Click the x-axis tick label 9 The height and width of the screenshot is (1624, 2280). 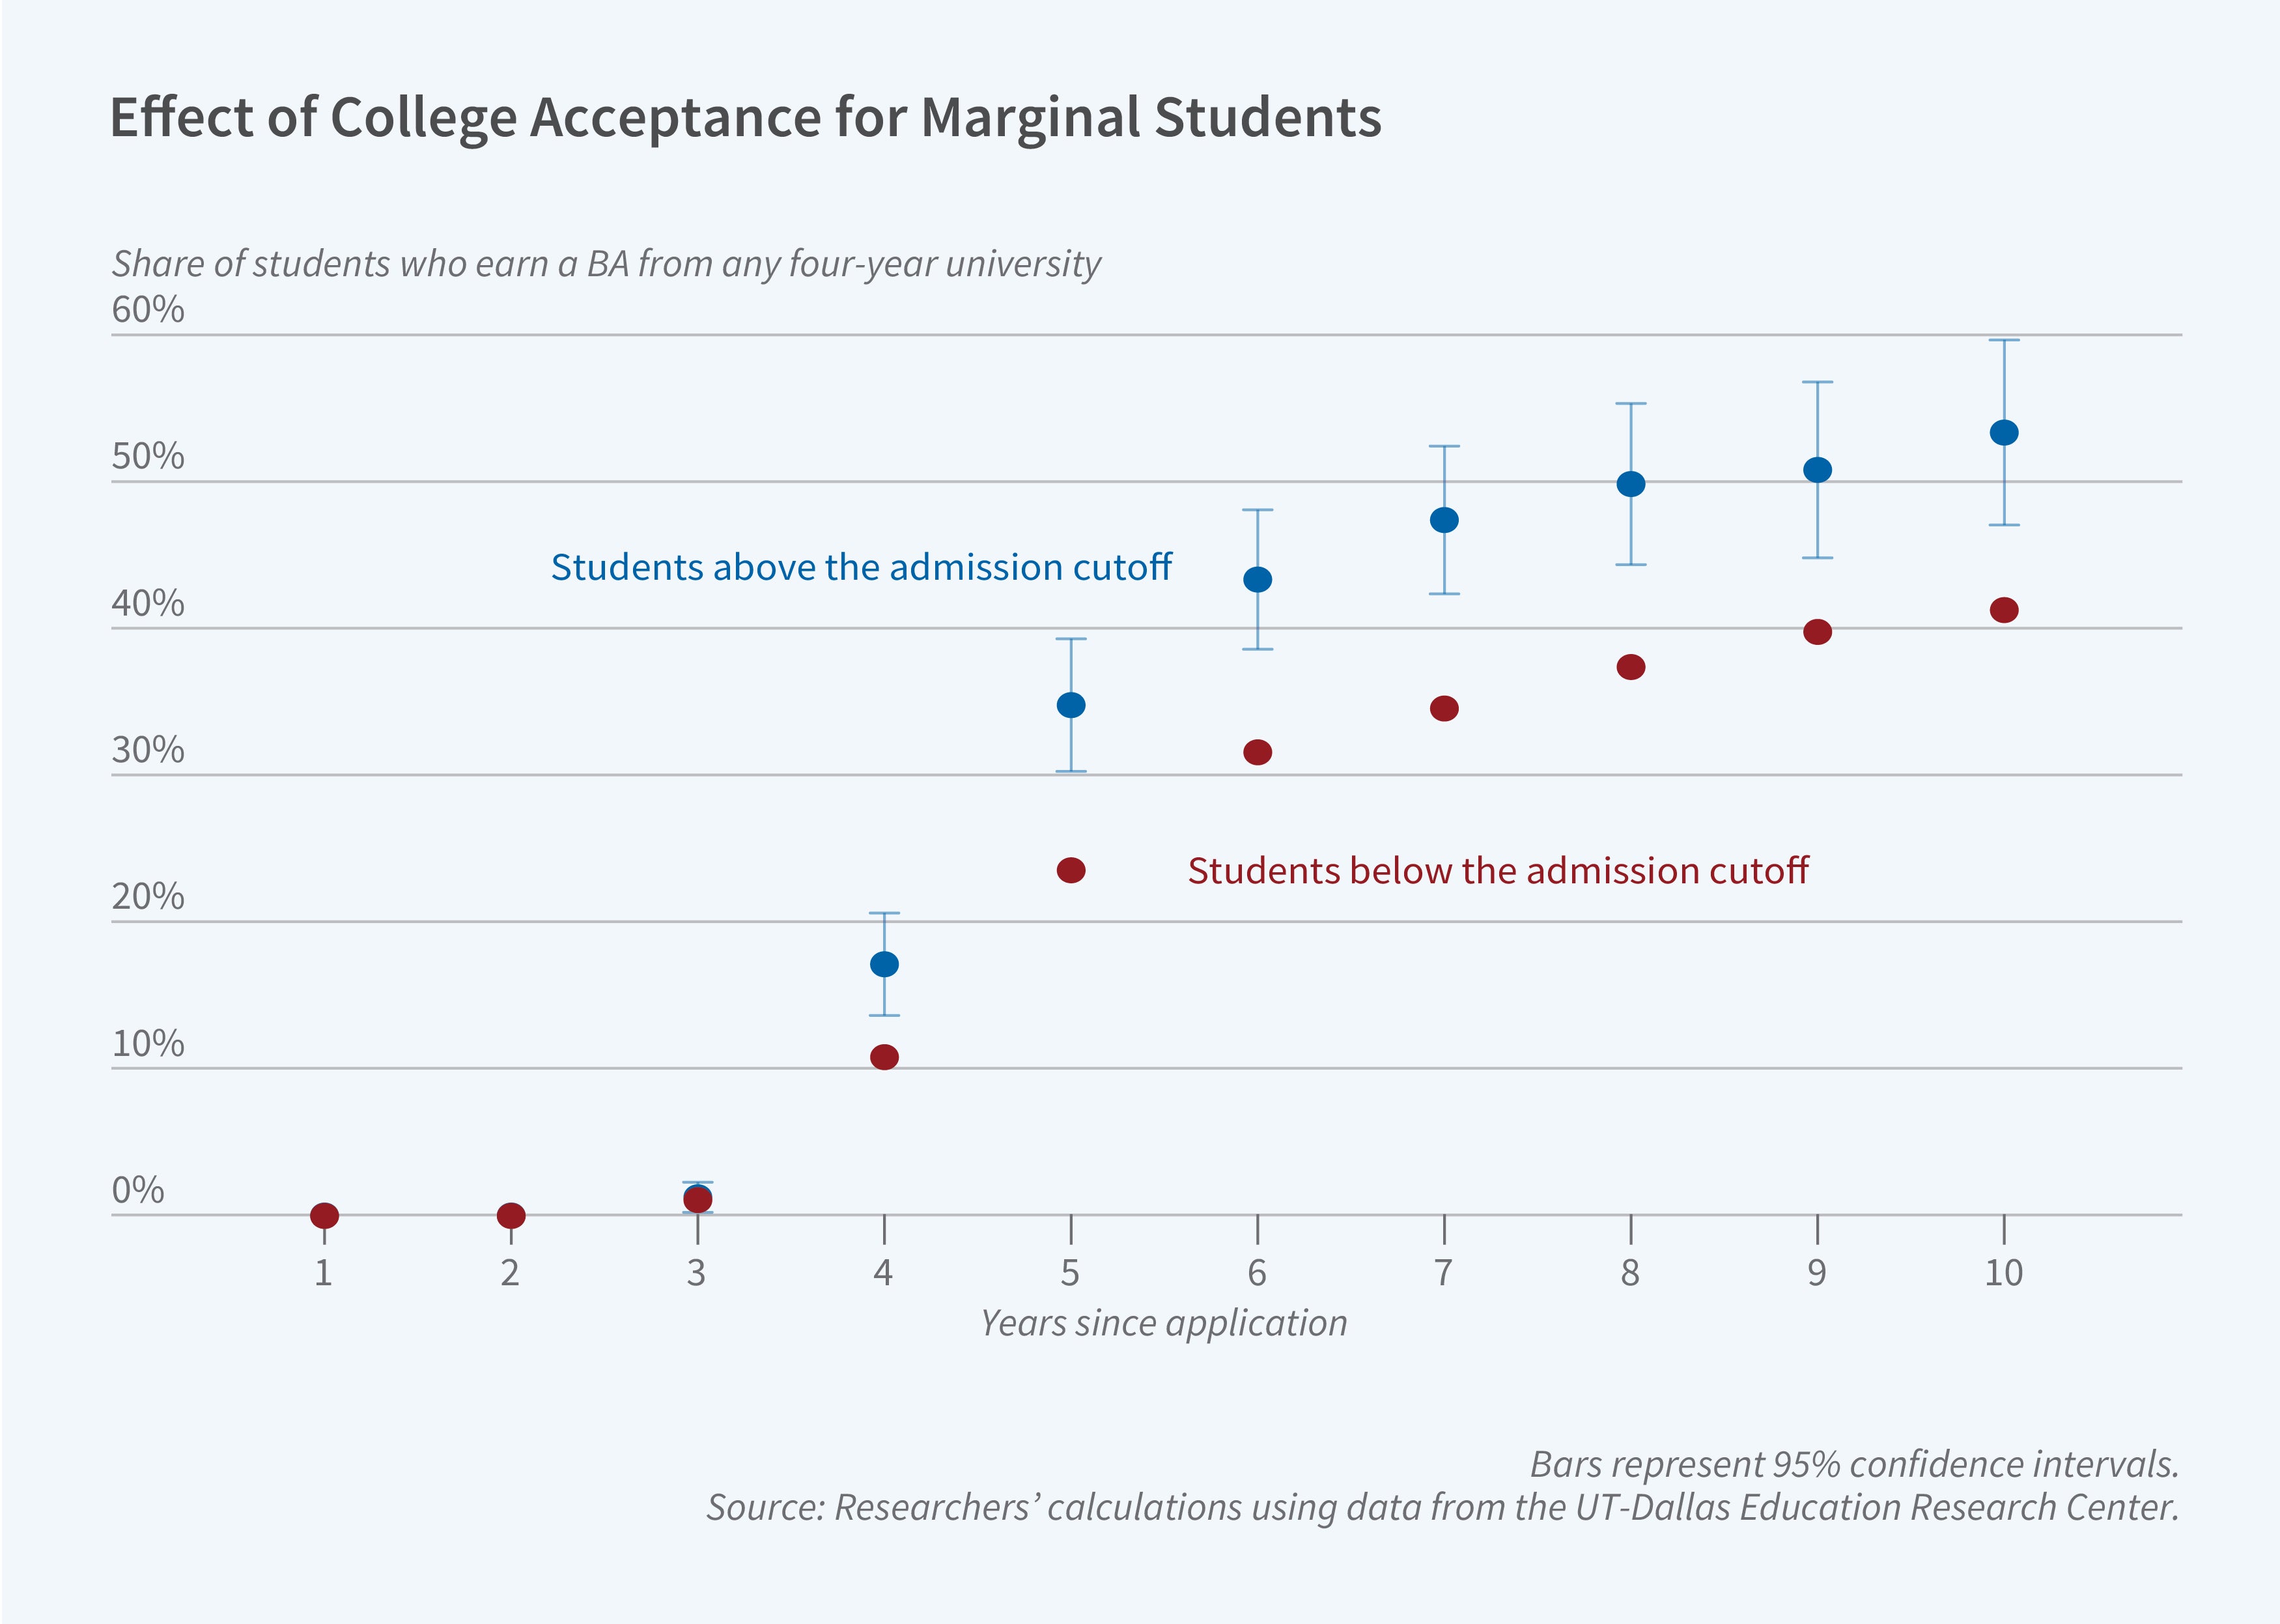(1816, 1273)
